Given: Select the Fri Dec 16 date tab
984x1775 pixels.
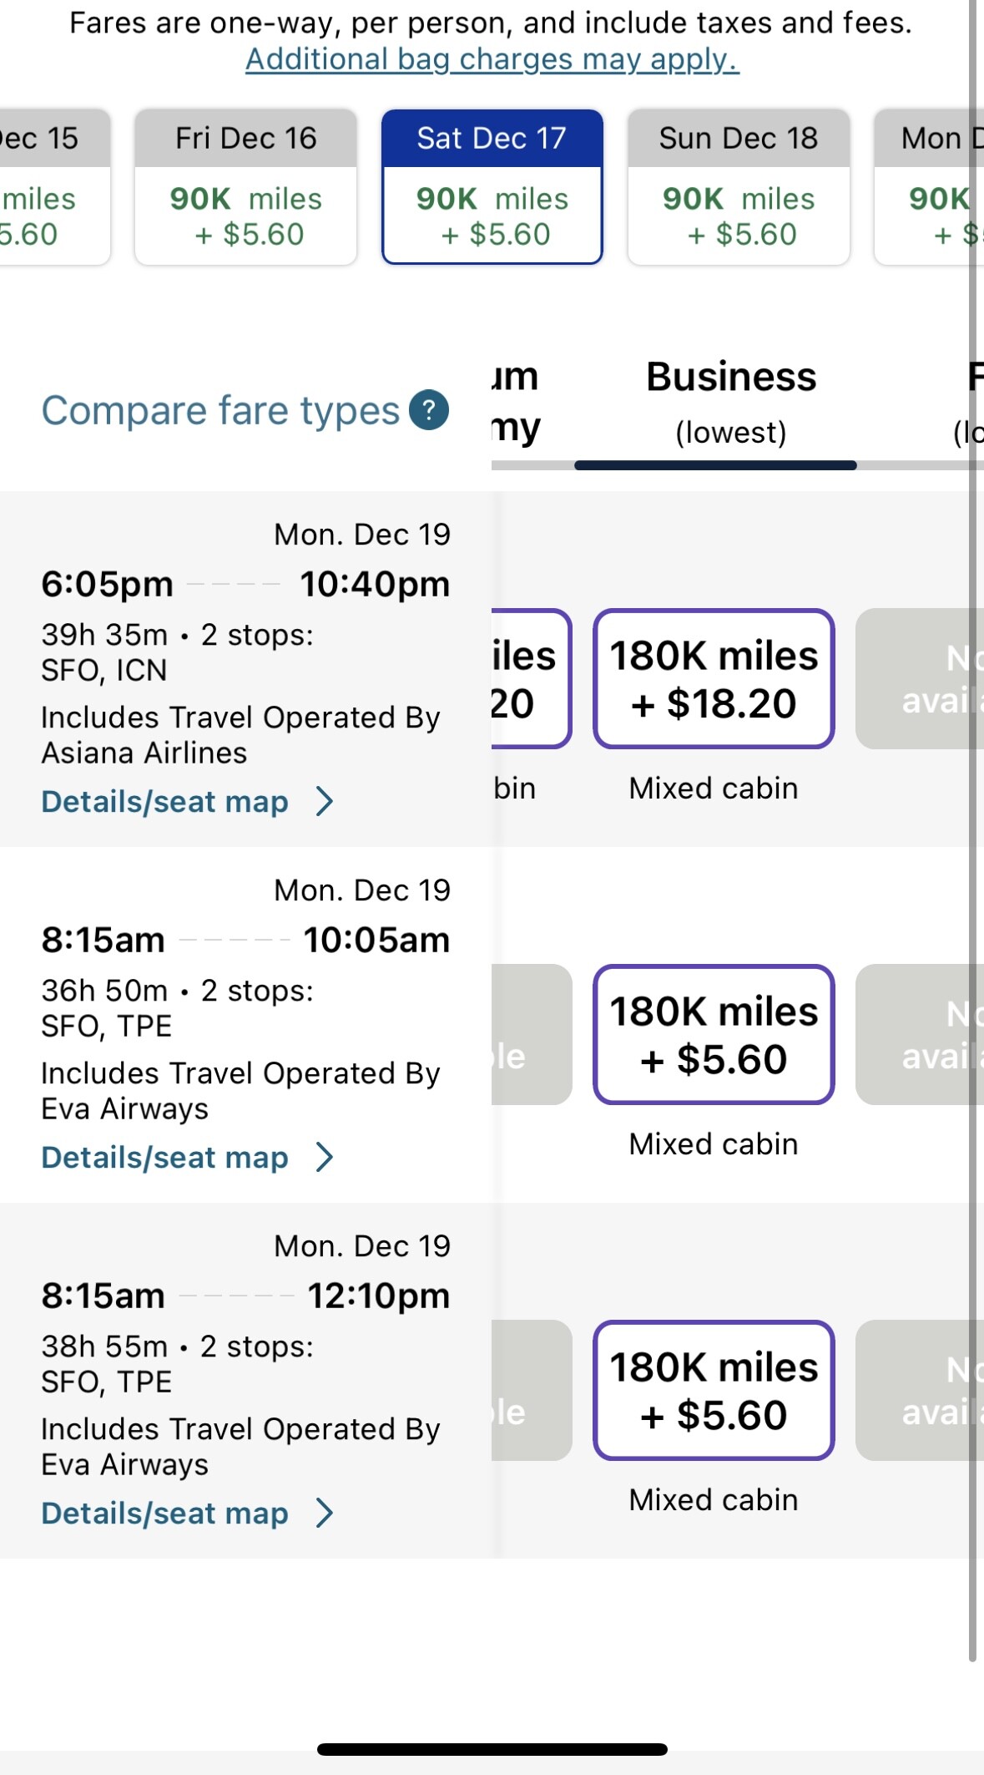Looking at the screenshot, I should pos(246,186).
